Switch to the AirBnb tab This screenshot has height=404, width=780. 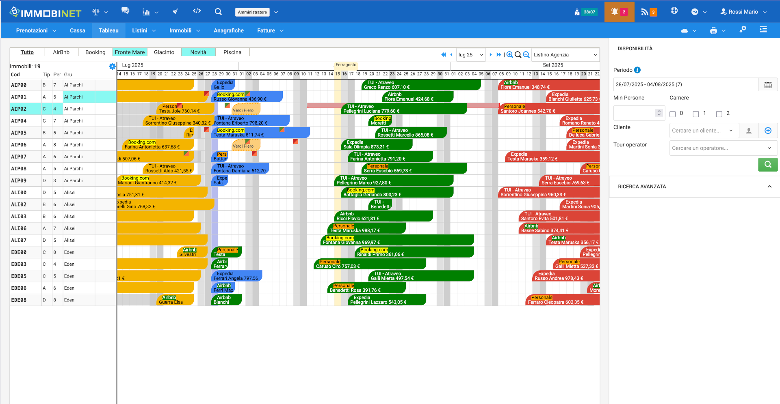click(61, 52)
